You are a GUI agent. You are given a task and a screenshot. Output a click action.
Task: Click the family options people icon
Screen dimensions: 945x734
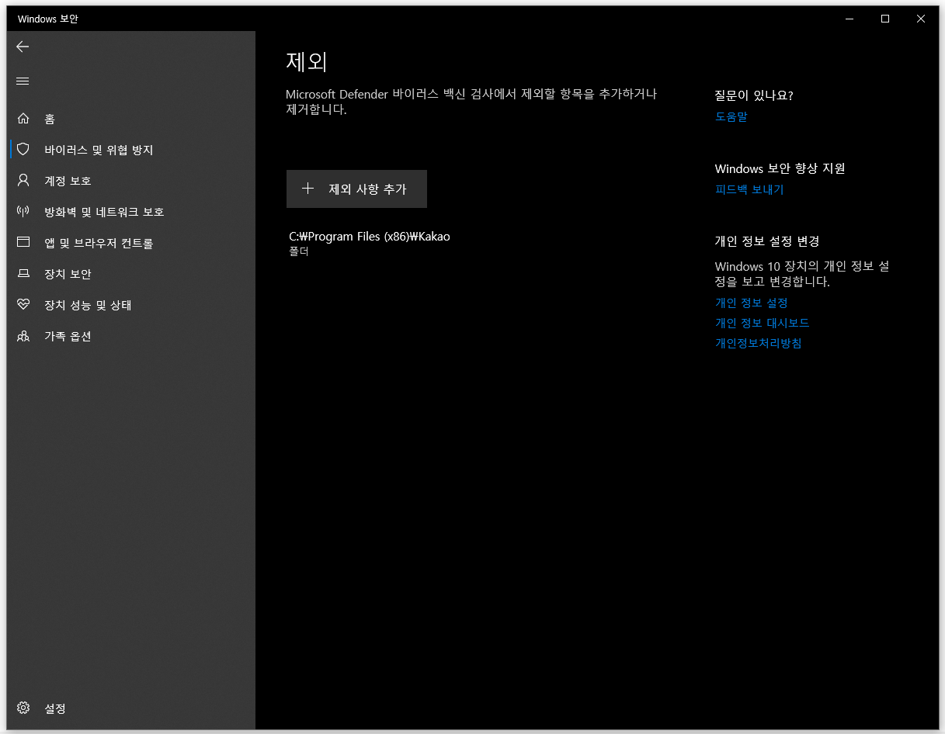pos(23,336)
